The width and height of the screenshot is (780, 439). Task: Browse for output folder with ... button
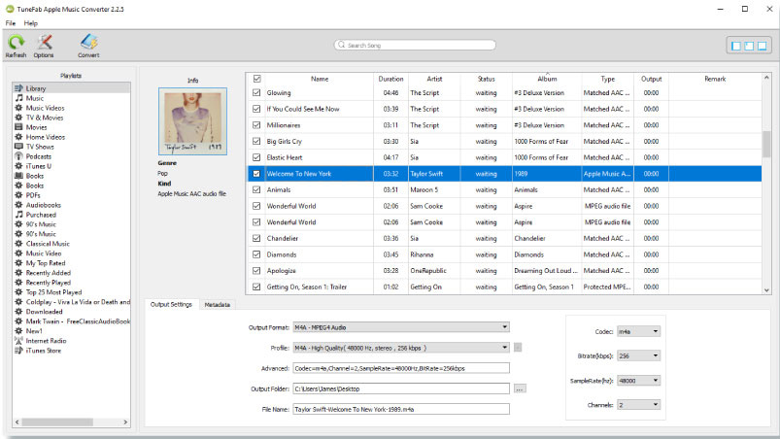point(520,388)
